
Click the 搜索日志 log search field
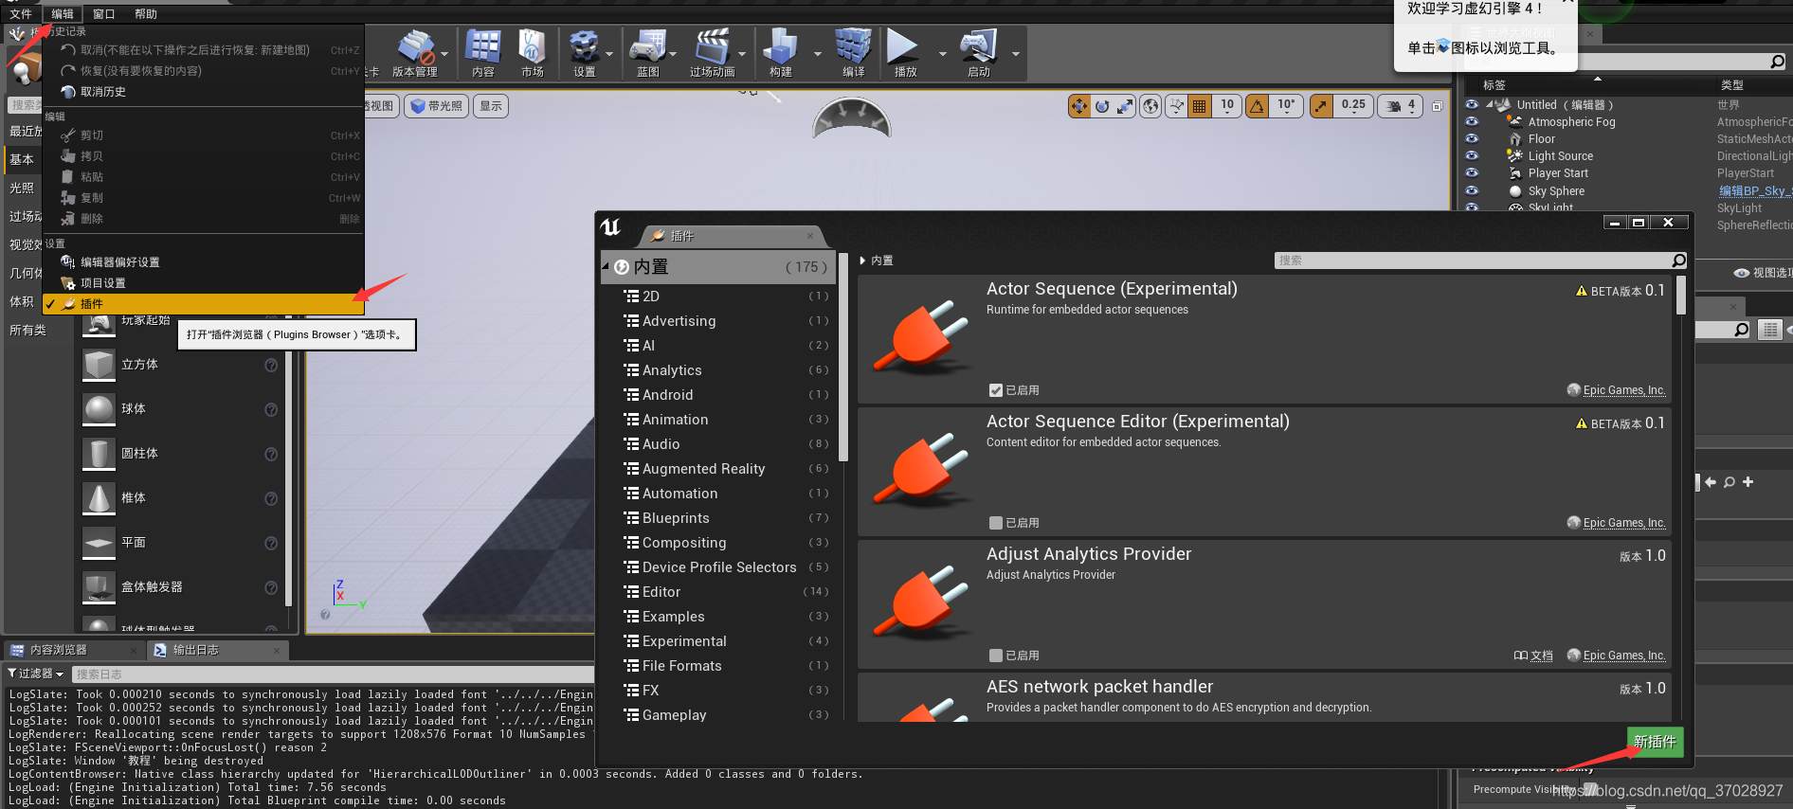(332, 674)
